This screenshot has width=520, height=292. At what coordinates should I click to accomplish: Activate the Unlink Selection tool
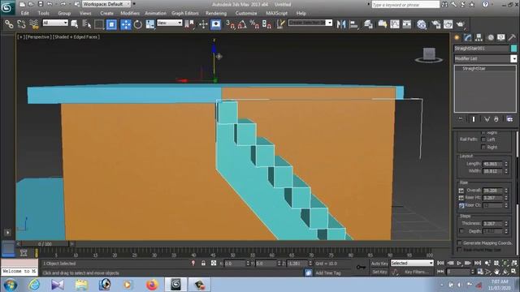pos(22,24)
